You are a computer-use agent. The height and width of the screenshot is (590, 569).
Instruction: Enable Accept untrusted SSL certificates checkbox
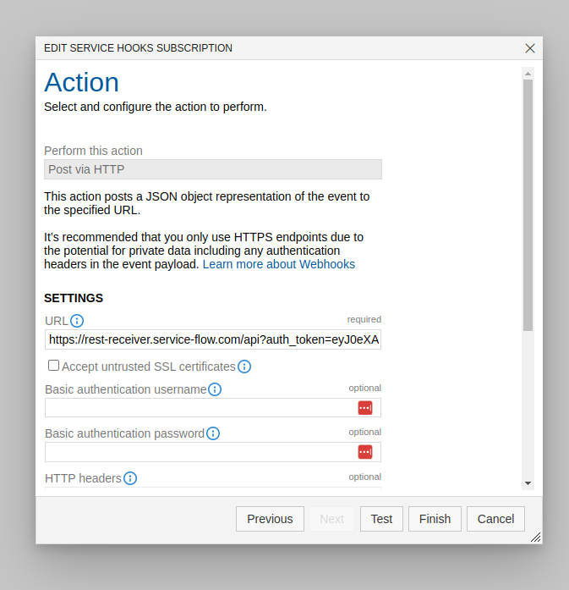(x=53, y=366)
